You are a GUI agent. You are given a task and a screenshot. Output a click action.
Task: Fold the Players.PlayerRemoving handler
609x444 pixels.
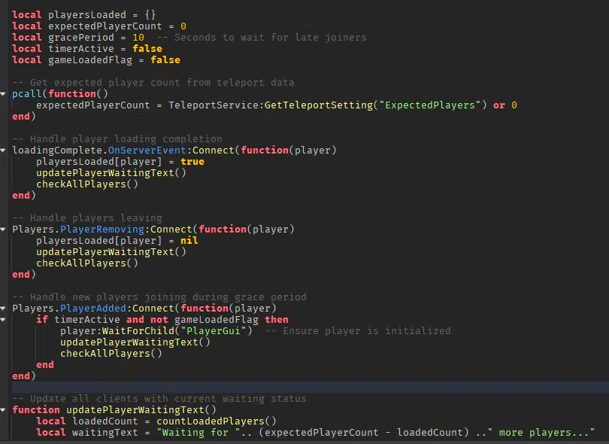click(x=5, y=230)
